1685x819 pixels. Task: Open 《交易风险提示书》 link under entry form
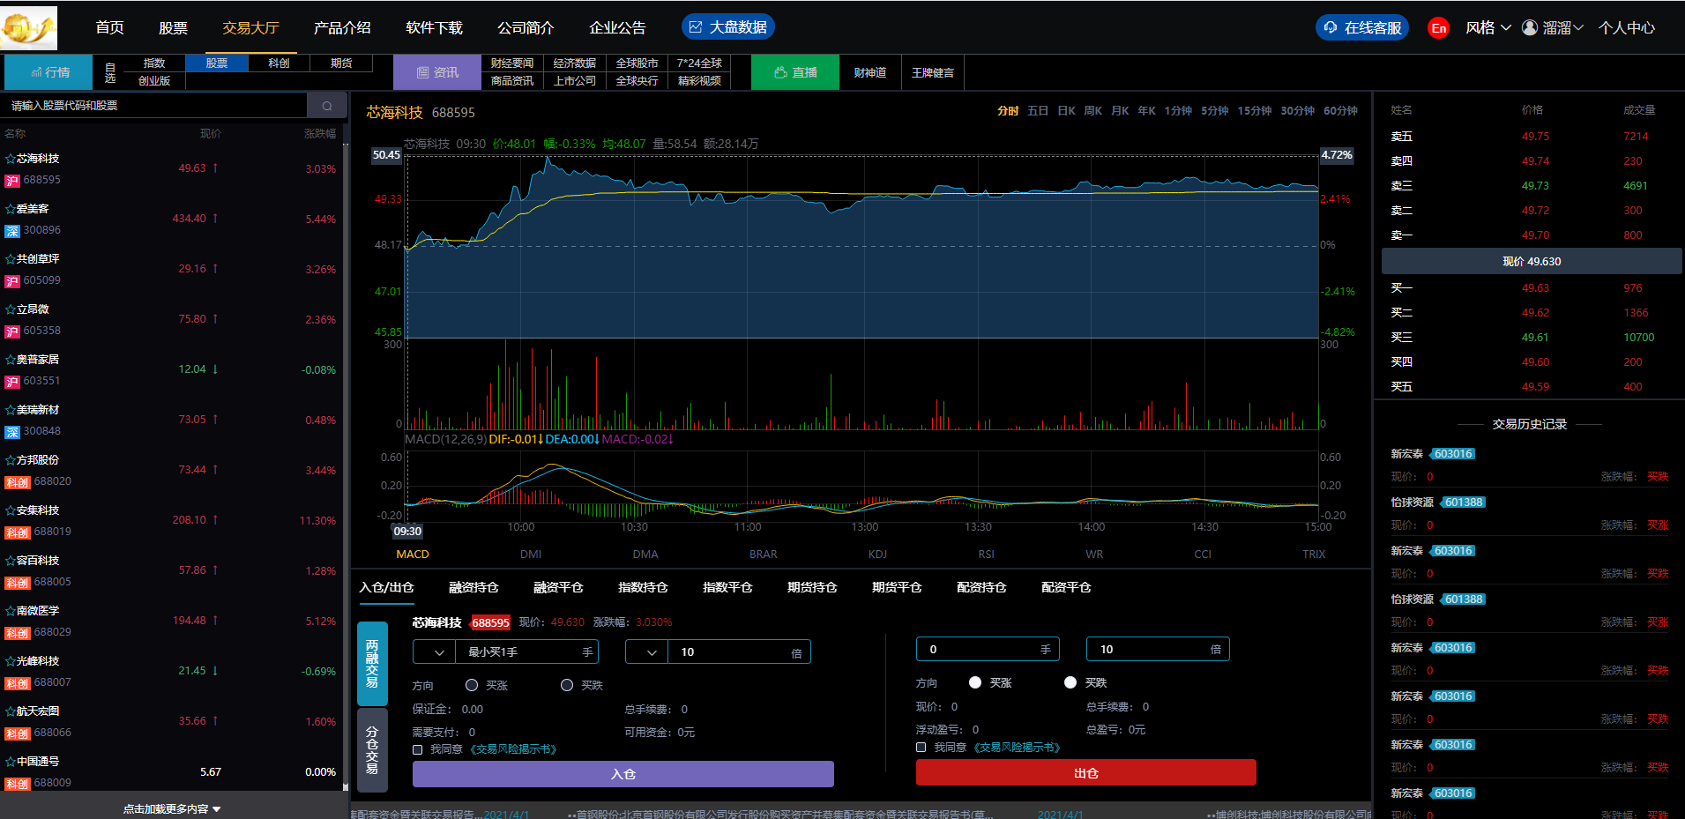pos(512,749)
